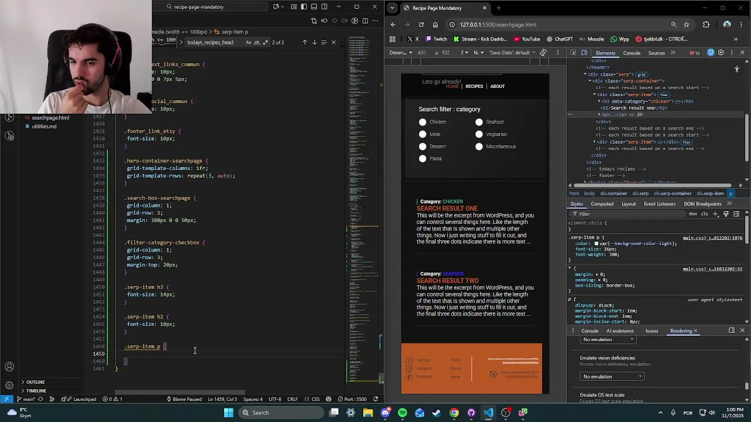Click the rotate device icon in toolbar
The height and width of the screenshot is (422, 751).
point(543,53)
